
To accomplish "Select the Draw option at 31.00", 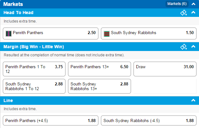I will (x=165, y=69).
